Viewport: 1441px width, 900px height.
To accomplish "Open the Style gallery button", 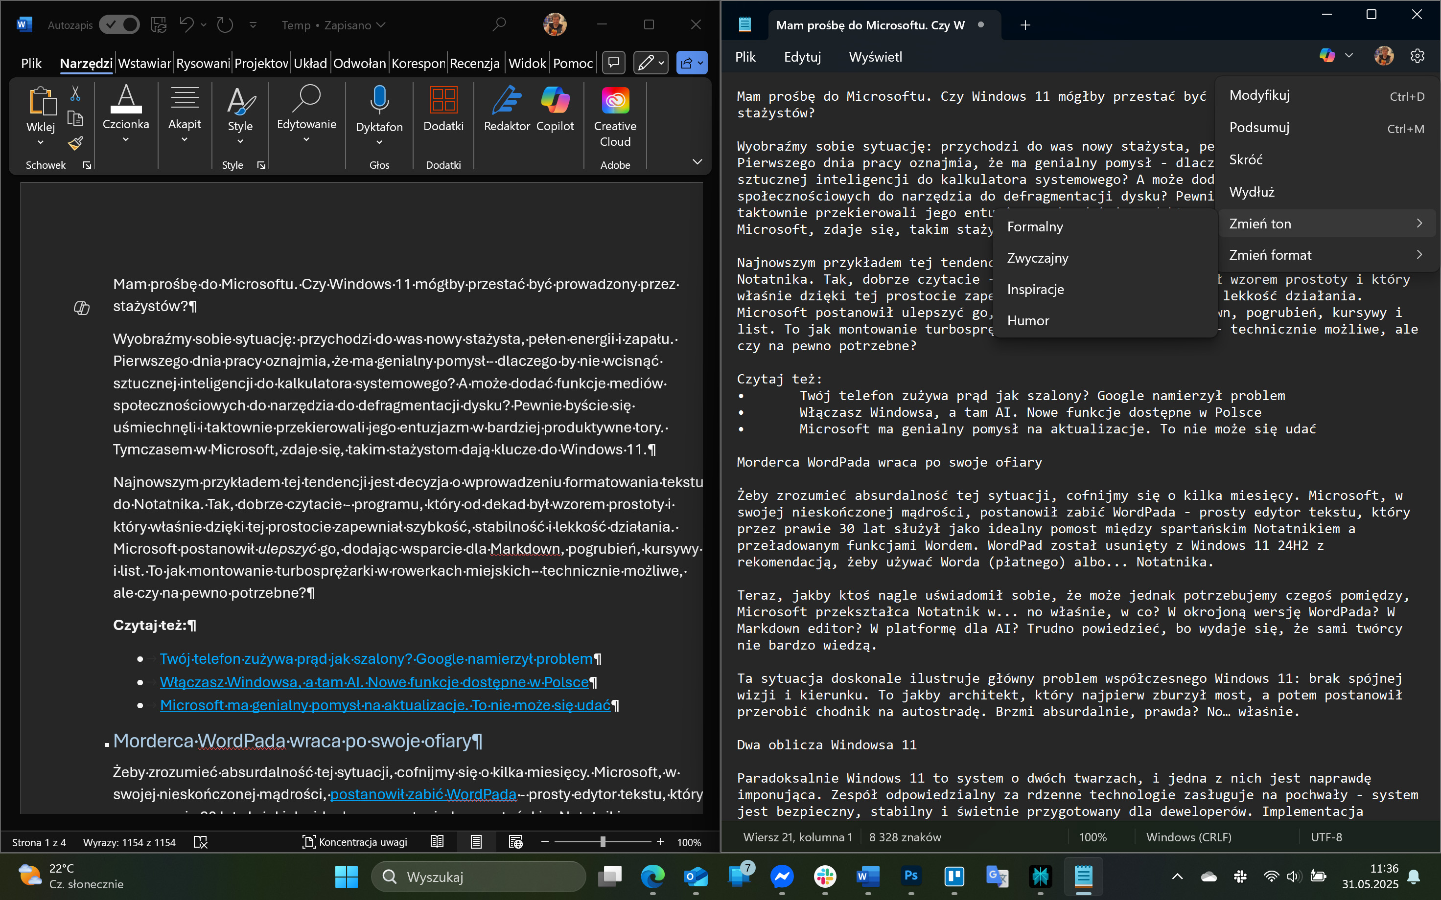I will coord(240,116).
